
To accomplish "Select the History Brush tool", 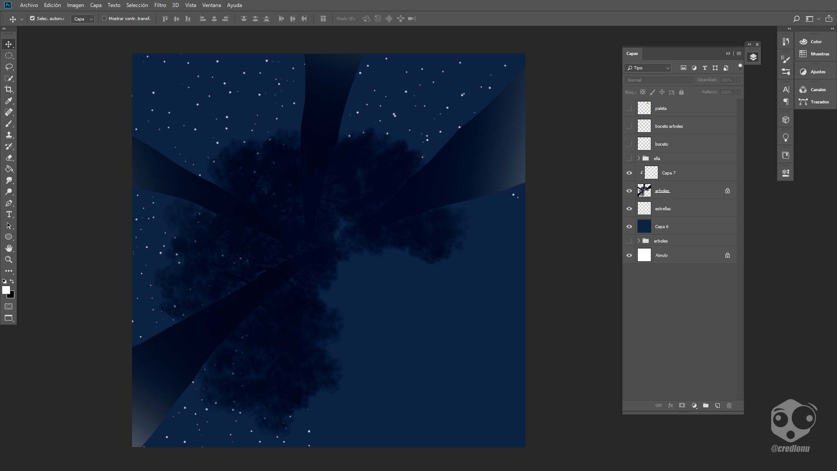I will pos(9,146).
